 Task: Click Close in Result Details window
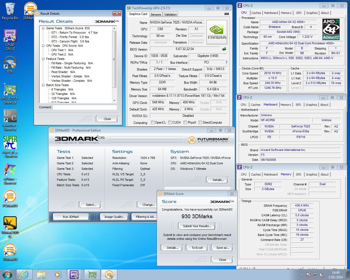click(107, 119)
